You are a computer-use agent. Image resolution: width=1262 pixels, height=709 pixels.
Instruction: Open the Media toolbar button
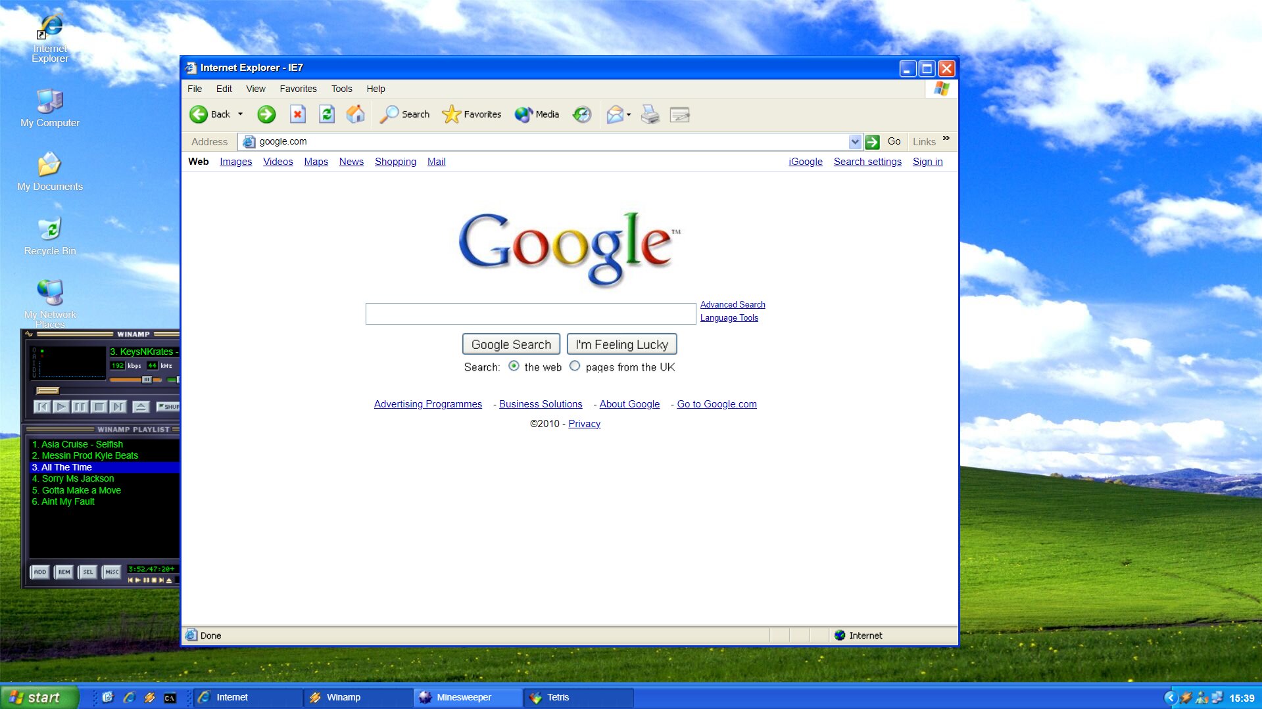(537, 114)
